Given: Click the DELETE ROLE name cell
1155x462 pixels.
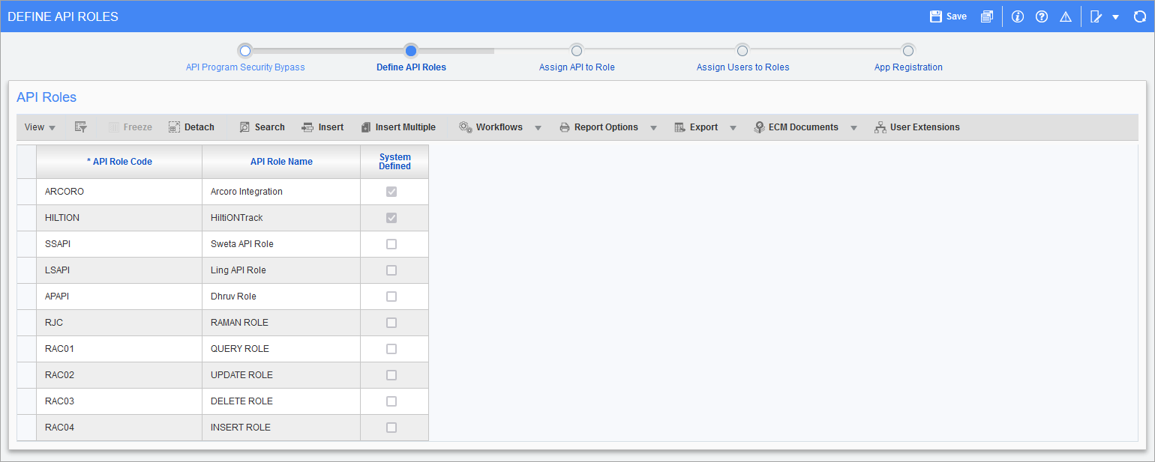Looking at the screenshot, I should click(281, 401).
